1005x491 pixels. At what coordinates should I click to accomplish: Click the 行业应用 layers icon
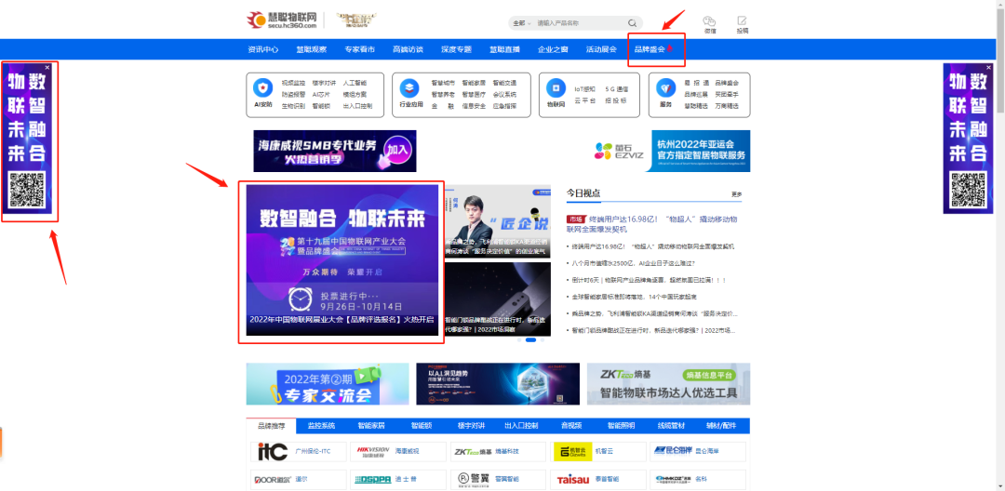coord(409,87)
